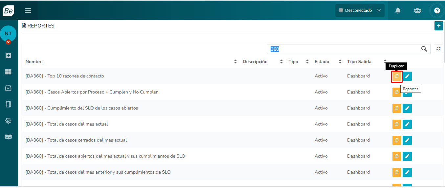This screenshot has height=188, width=445.
Task: Open the inbox icon in sidebar
Action: [x=8, y=88]
